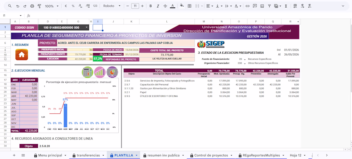Open the fill color picker
The width and height of the screenshot is (352, 159).
click(182, 6)
